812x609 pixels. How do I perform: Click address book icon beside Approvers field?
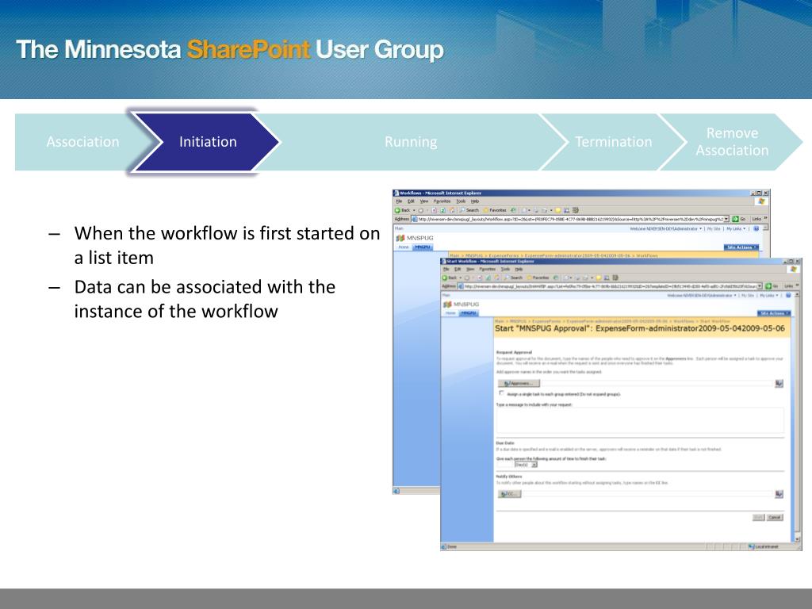(779, 384)
